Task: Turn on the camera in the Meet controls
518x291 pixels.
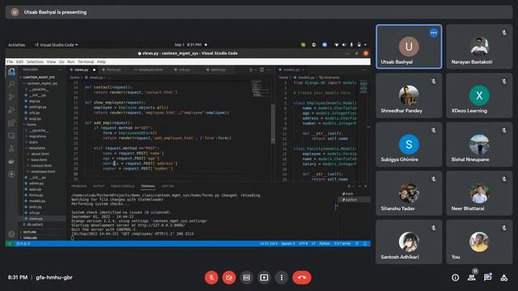Action: pyautogui.click(x=229, y=277)
